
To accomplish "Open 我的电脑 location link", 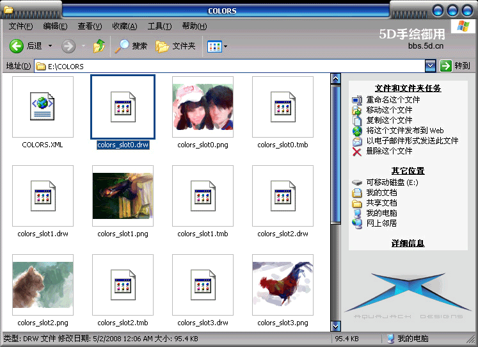I will pyautogui.click(x=381, y=213).
